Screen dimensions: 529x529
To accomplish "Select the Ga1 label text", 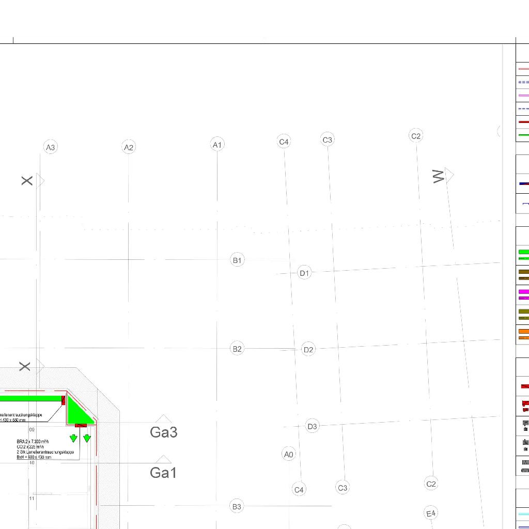I will coord(163,473).
